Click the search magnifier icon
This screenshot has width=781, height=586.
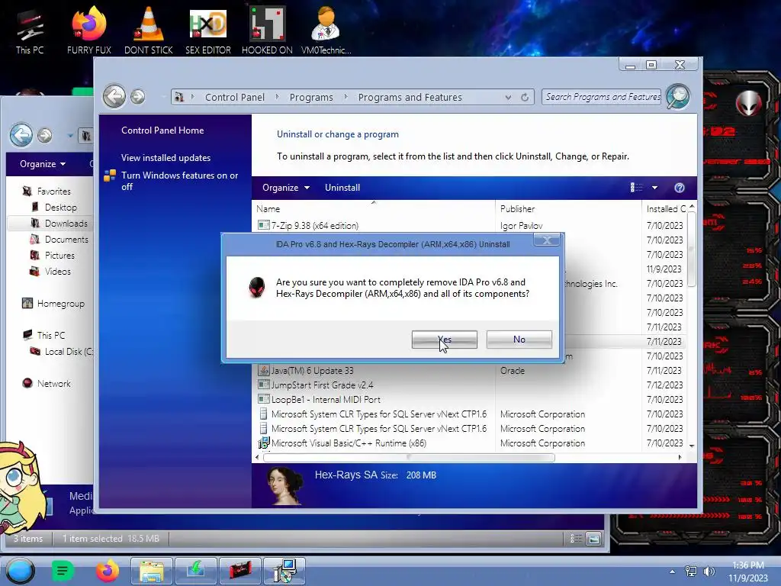tap(678, 96)
